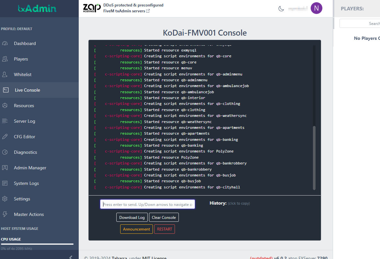Click the Whitelist add-user icon
This screenshot has width=380, height=259.
click(5, 74)
